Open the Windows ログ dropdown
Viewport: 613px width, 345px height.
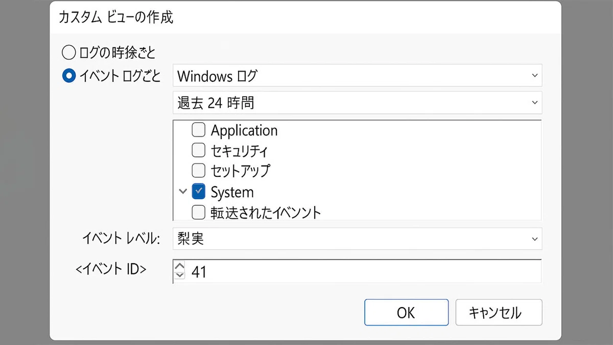pos(357,76)
